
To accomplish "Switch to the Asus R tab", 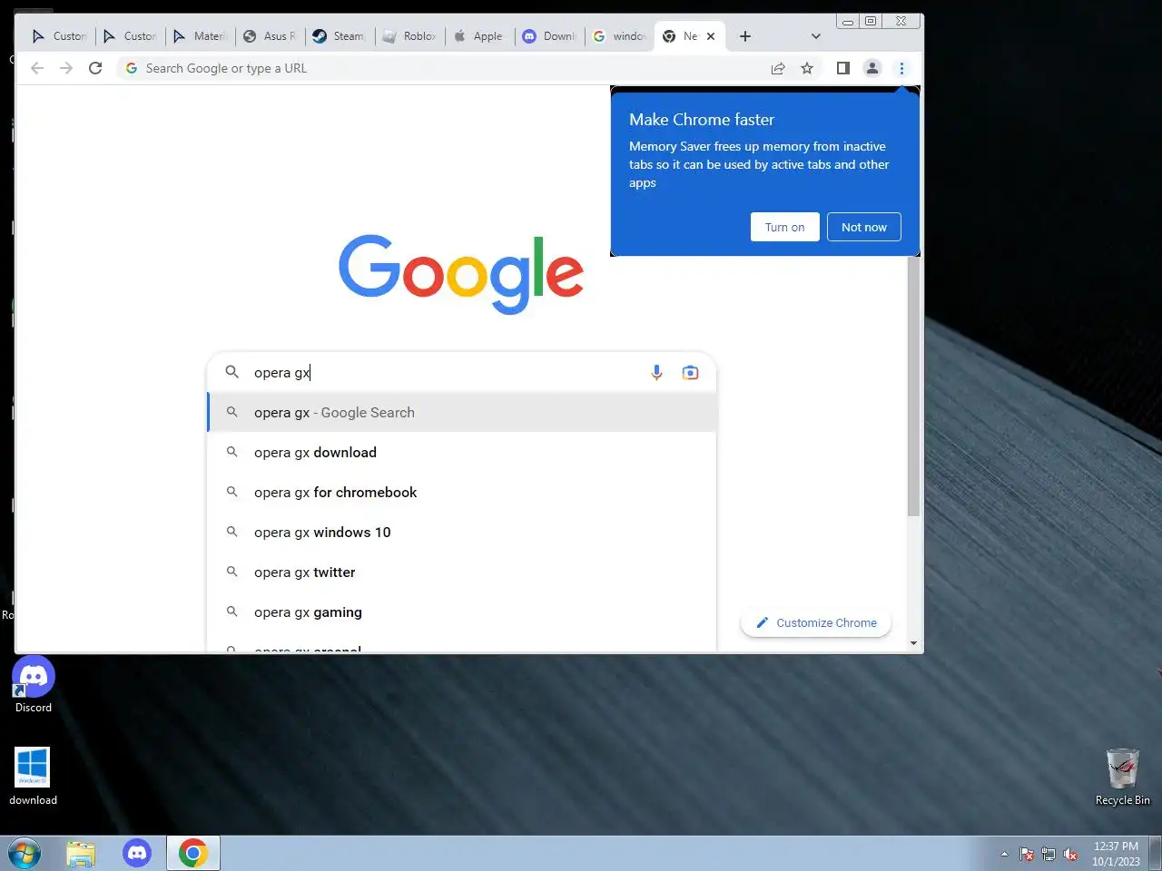I will point(271,36).
